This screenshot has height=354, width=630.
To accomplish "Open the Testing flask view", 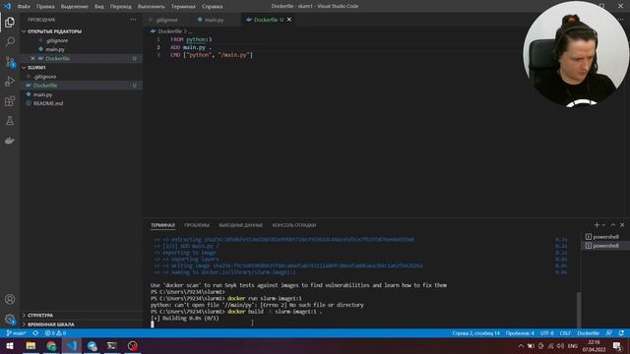I will click(10, 121).
